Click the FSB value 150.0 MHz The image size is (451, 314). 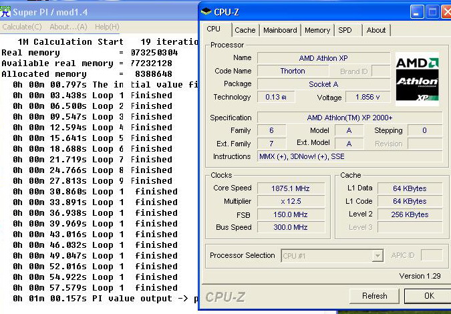click(x=291, y=215)
